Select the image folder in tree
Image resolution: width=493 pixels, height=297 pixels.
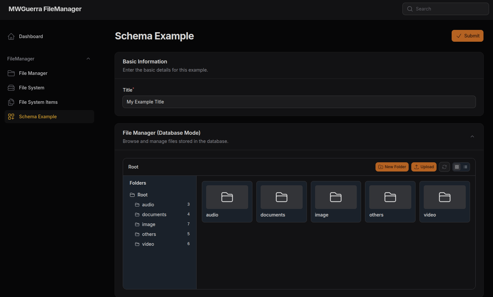coord(148,224)
